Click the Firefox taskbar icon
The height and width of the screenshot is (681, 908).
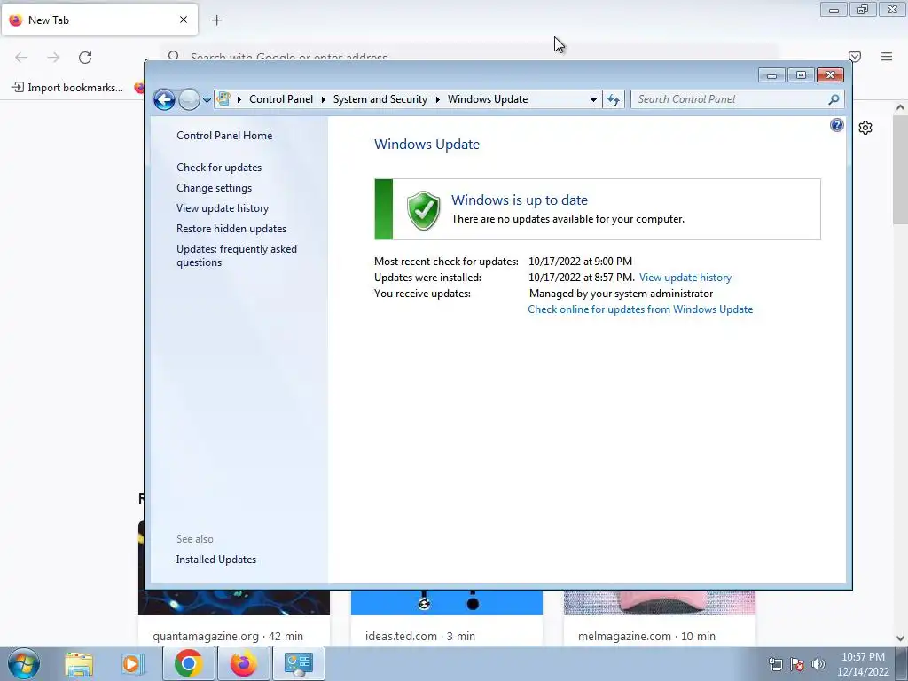[x=243, y=663]
